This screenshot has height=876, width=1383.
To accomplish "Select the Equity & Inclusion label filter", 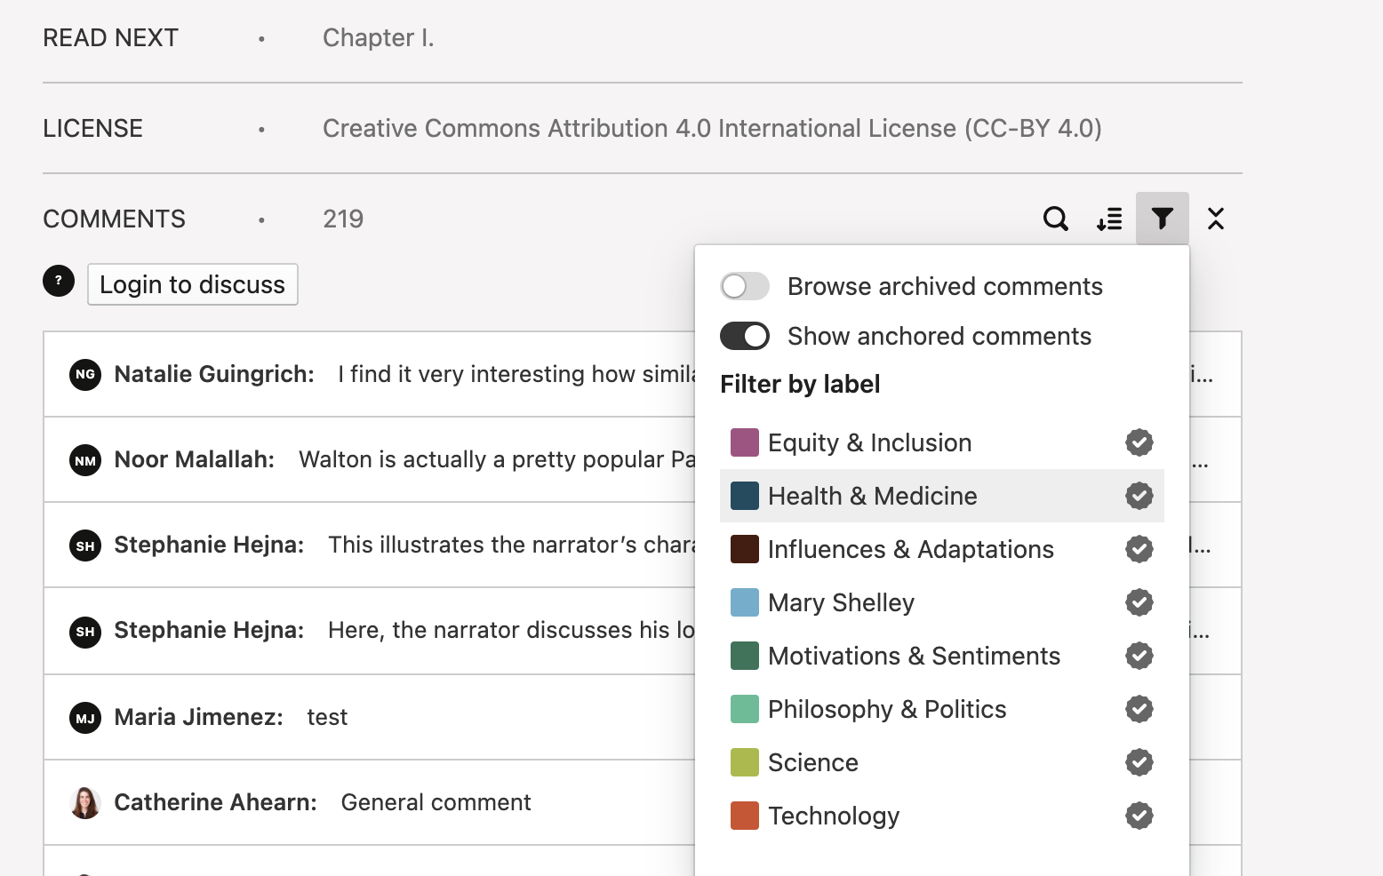I will tap(942, 442).
